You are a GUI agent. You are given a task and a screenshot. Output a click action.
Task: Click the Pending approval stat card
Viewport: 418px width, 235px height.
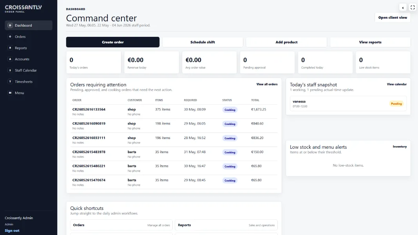pyautogui.click(x=268, y=62)
